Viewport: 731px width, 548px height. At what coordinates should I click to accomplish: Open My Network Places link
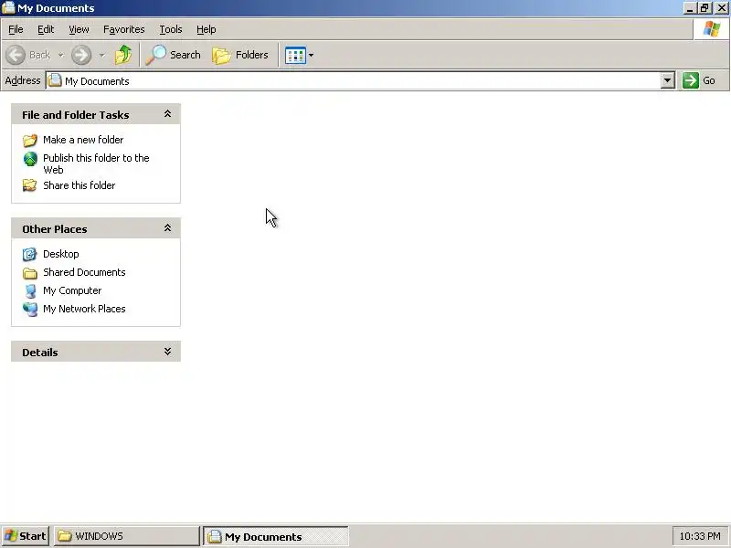coord(84,309)
